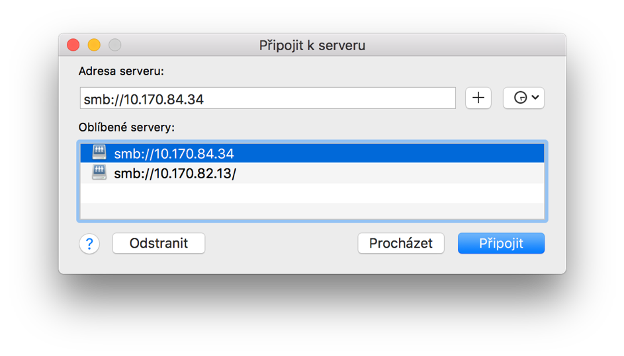Expand the chevron beside the clock icon
624x356 pixels.
535,97
